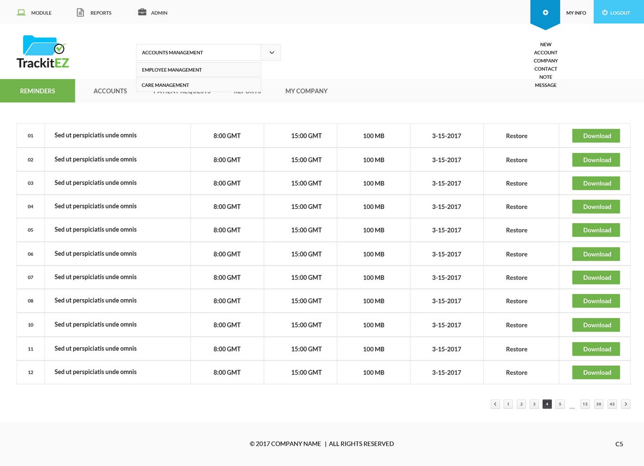This screenshot has height=466, width=644.
Task: Go to previous page arrow in pagination
Action: (x=495, y=404)
